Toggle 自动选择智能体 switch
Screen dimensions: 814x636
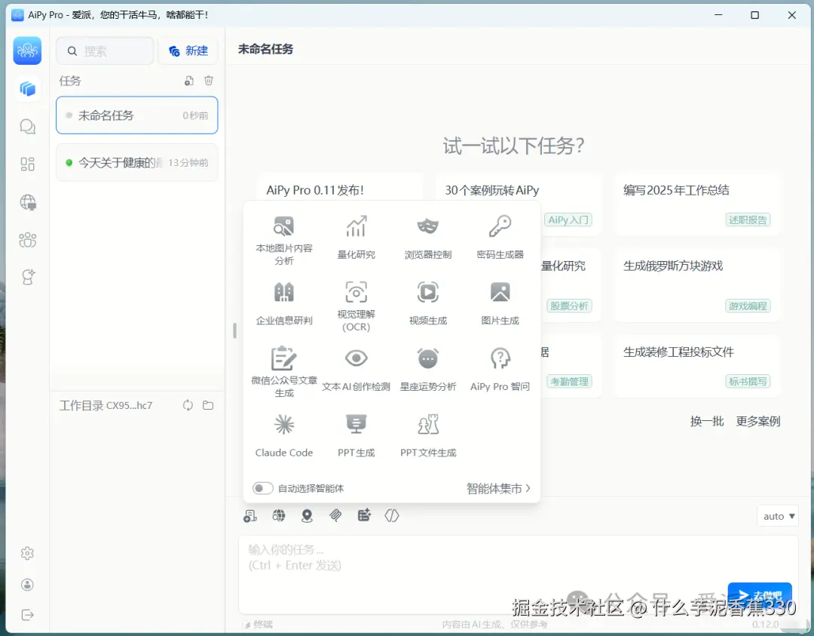point(263,488)
